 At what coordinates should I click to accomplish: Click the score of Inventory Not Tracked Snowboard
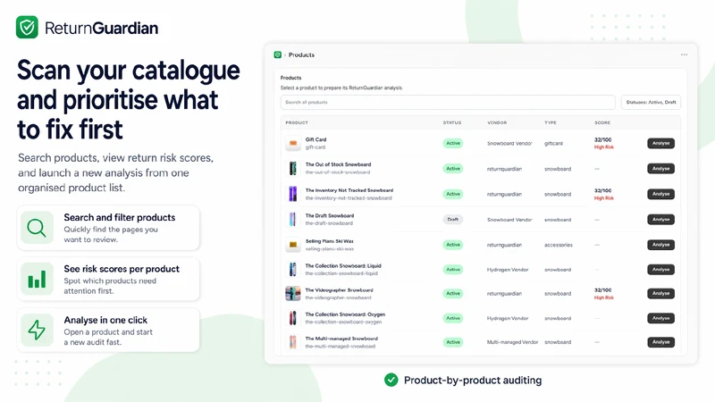click(x=604, y=194)
